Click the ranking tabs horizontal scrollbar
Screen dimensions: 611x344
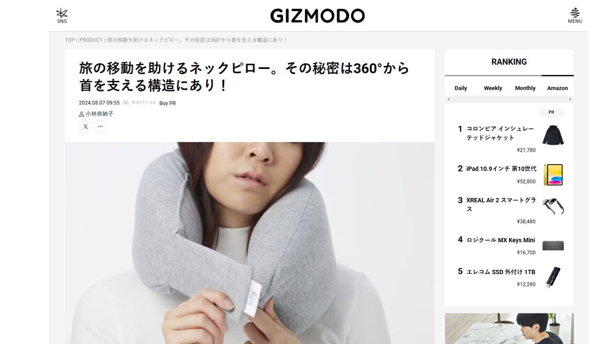click(509, 99)
